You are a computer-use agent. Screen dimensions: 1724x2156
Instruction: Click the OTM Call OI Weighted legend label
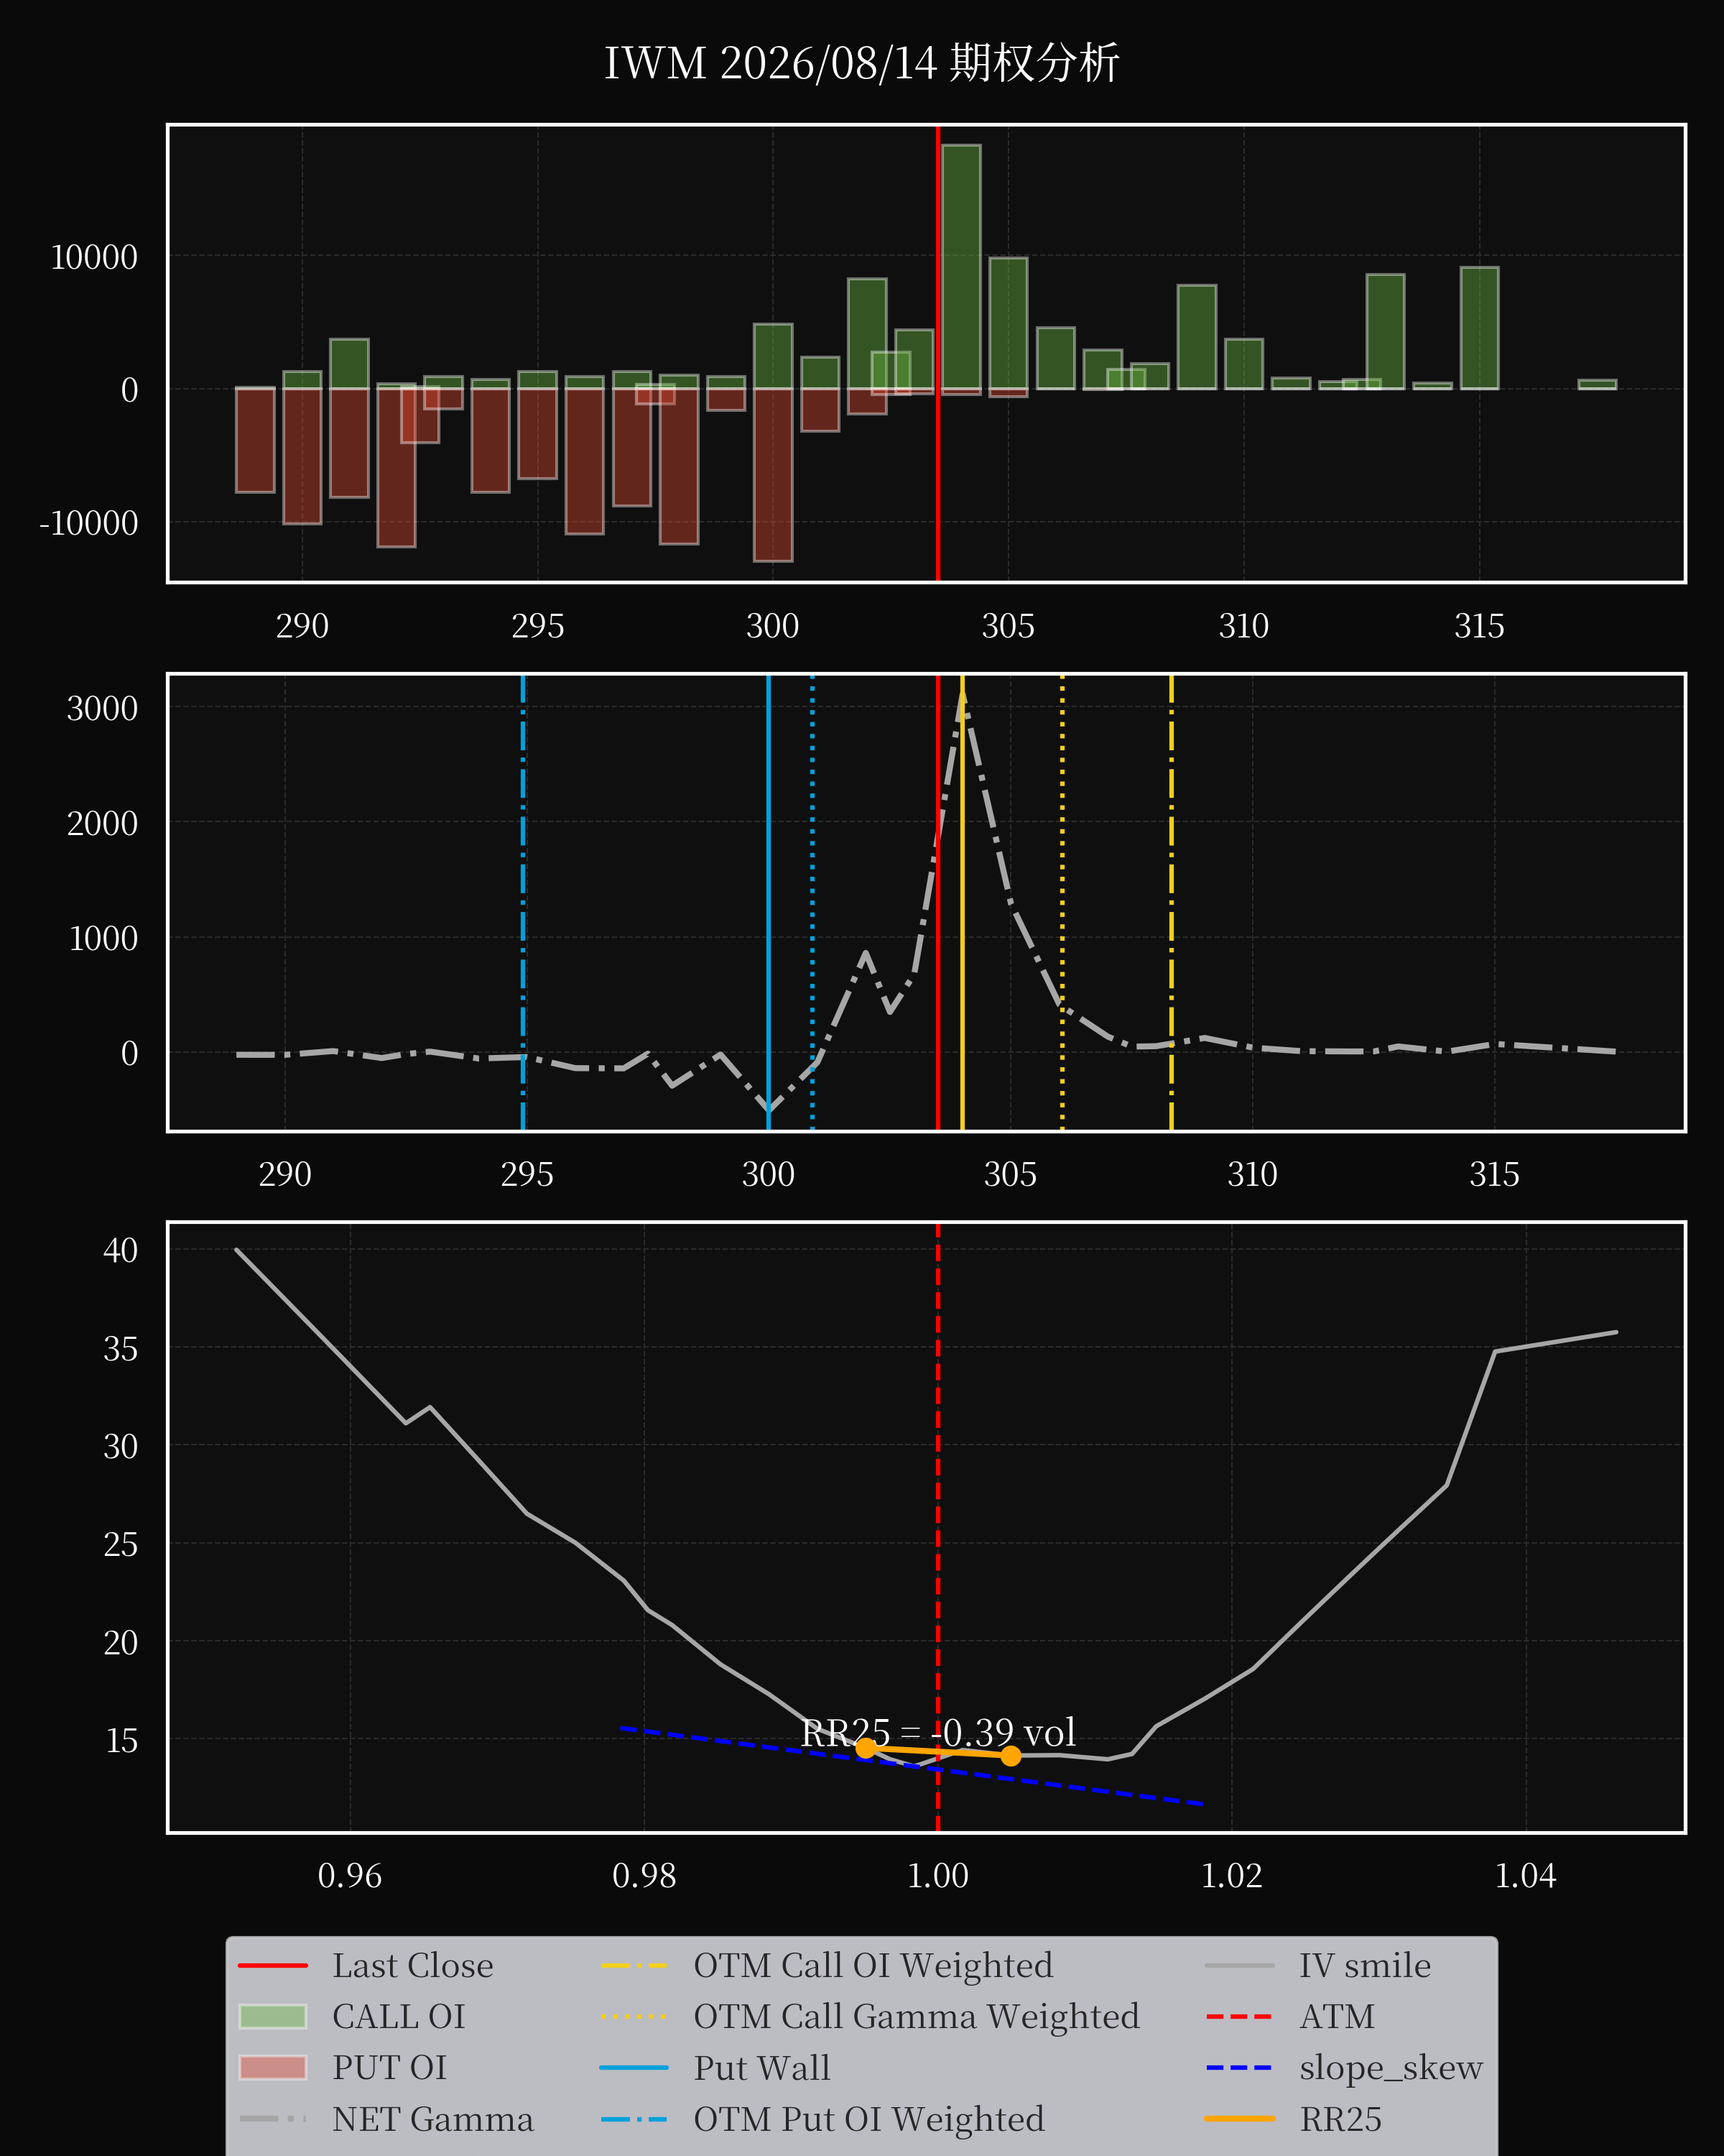873,1966
